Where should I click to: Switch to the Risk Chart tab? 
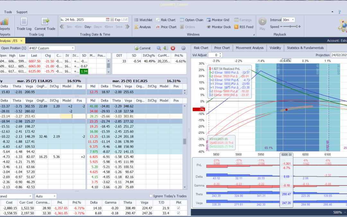point(201,48)
